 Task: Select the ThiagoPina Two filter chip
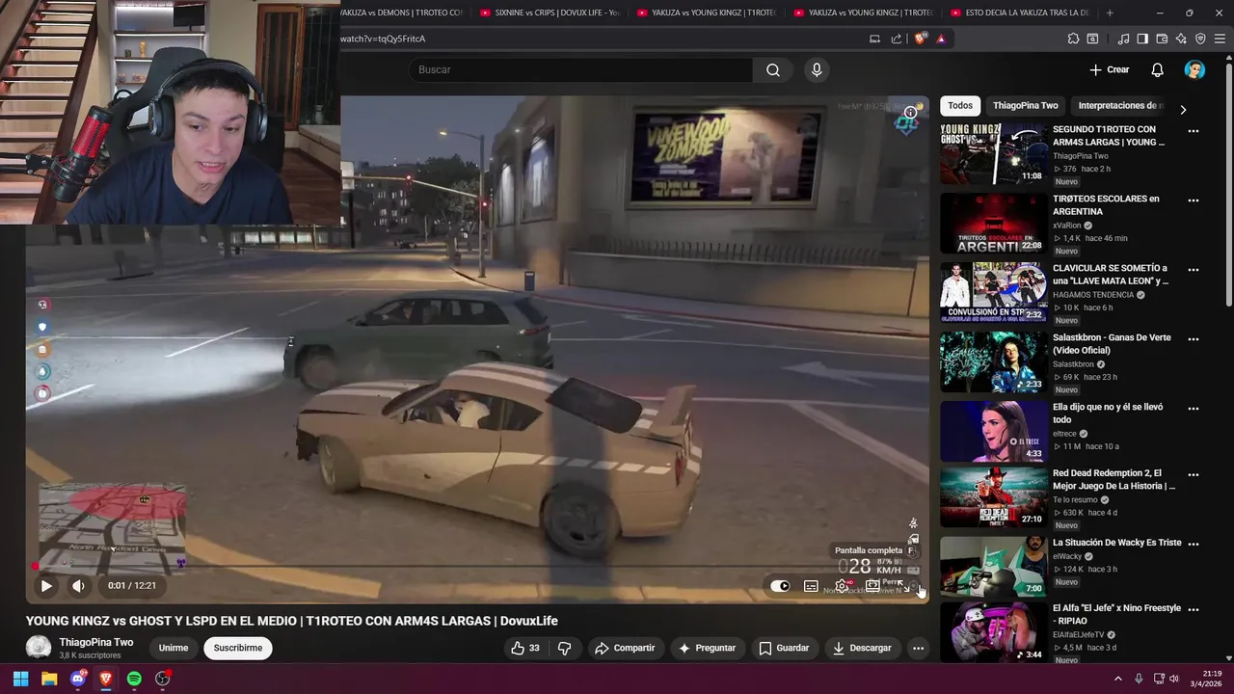coord(1026,105)
